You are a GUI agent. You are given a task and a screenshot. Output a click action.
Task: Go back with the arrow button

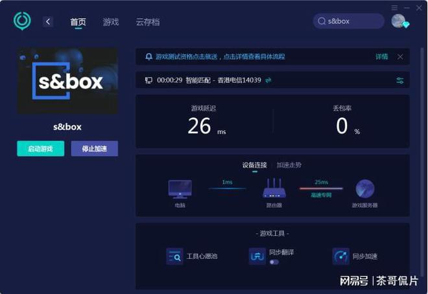(48, 21)
